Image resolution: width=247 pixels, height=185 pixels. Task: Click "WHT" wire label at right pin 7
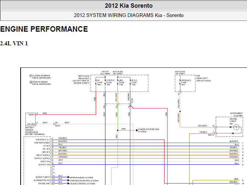237,160
